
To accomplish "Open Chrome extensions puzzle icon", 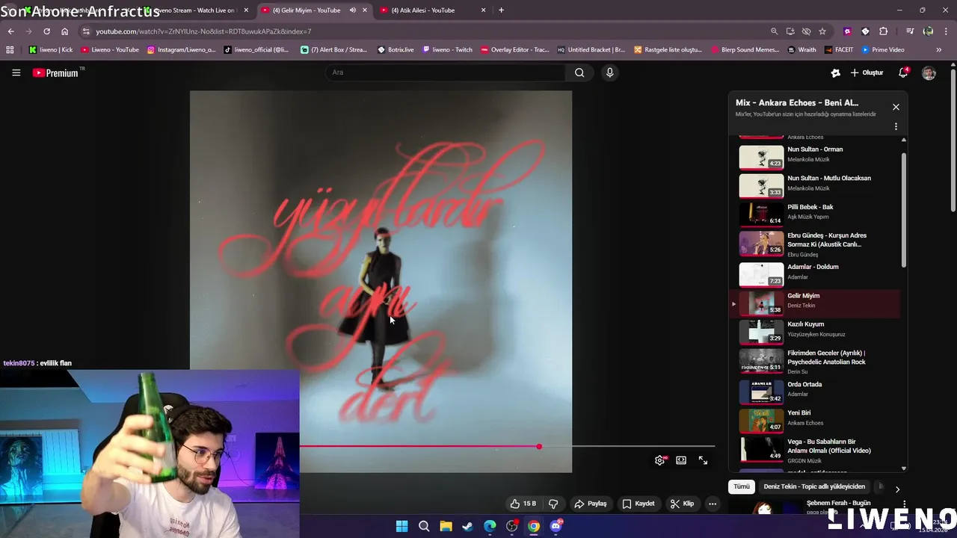I will click(883, 31).
